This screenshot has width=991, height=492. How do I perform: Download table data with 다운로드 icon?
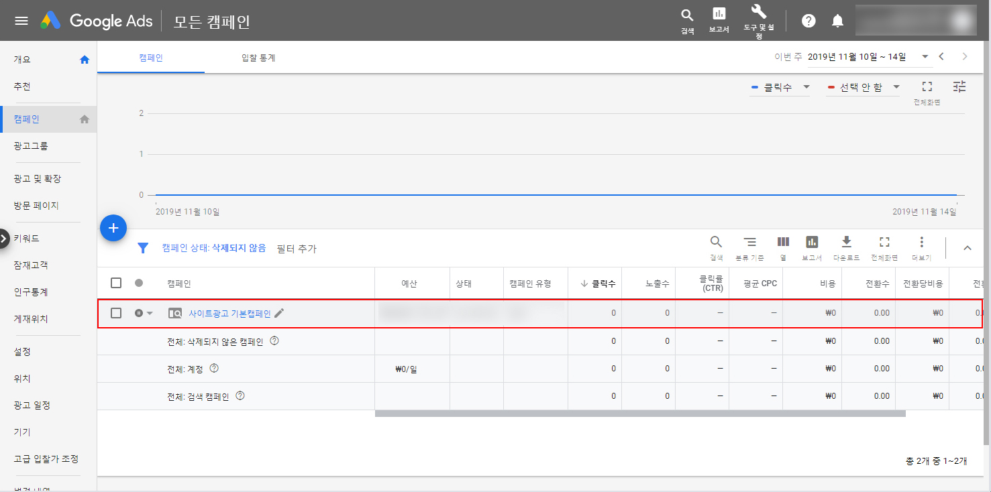(846, 243)
